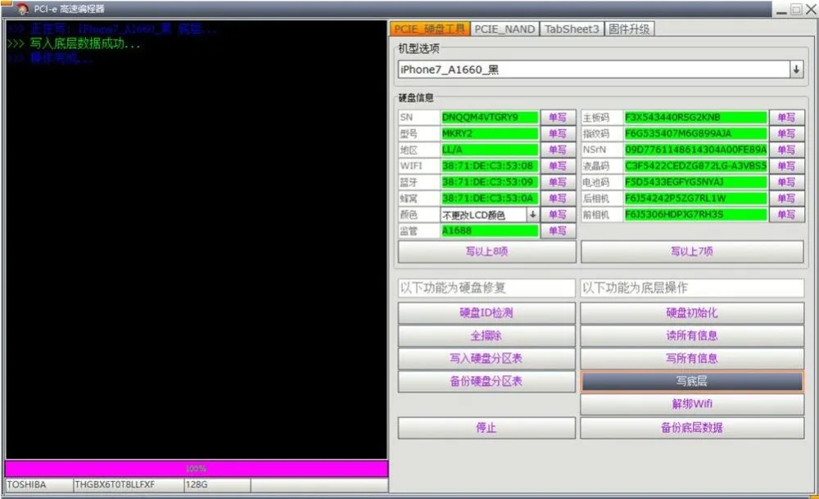
Task: Click the 型号 field MKRY2
Action: tap(490, 133)
